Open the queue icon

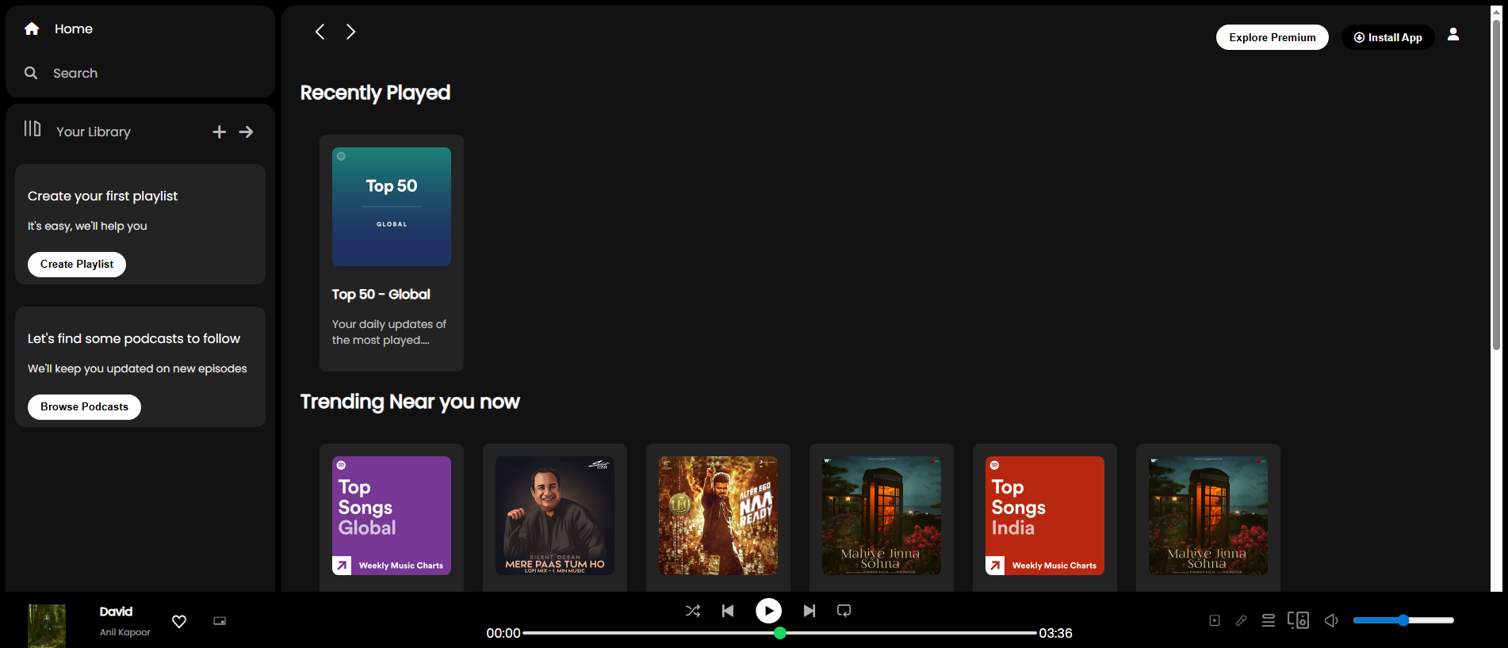click(x=1269, y=621)
